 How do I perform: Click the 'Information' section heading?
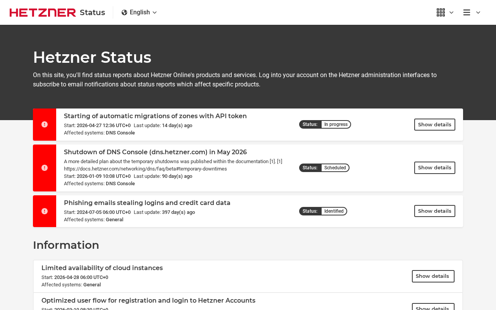66,245
